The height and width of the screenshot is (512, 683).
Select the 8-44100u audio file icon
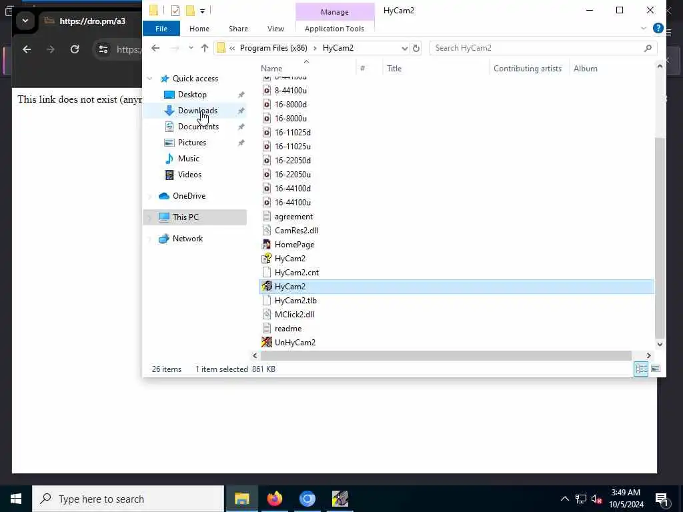coord(266,91)
